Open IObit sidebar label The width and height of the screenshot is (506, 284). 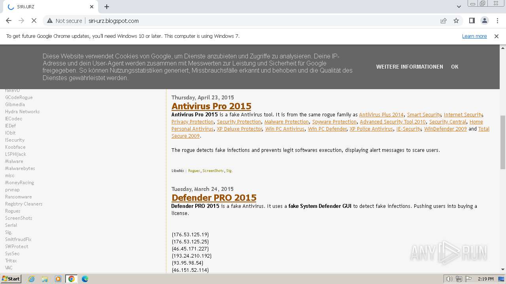tap(10, 133)
